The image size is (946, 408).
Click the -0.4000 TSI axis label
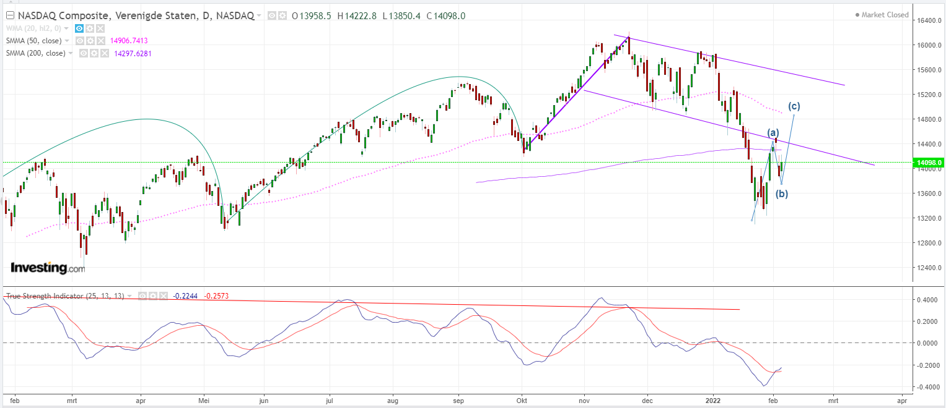pyautogui.click(x=928, y=388)
